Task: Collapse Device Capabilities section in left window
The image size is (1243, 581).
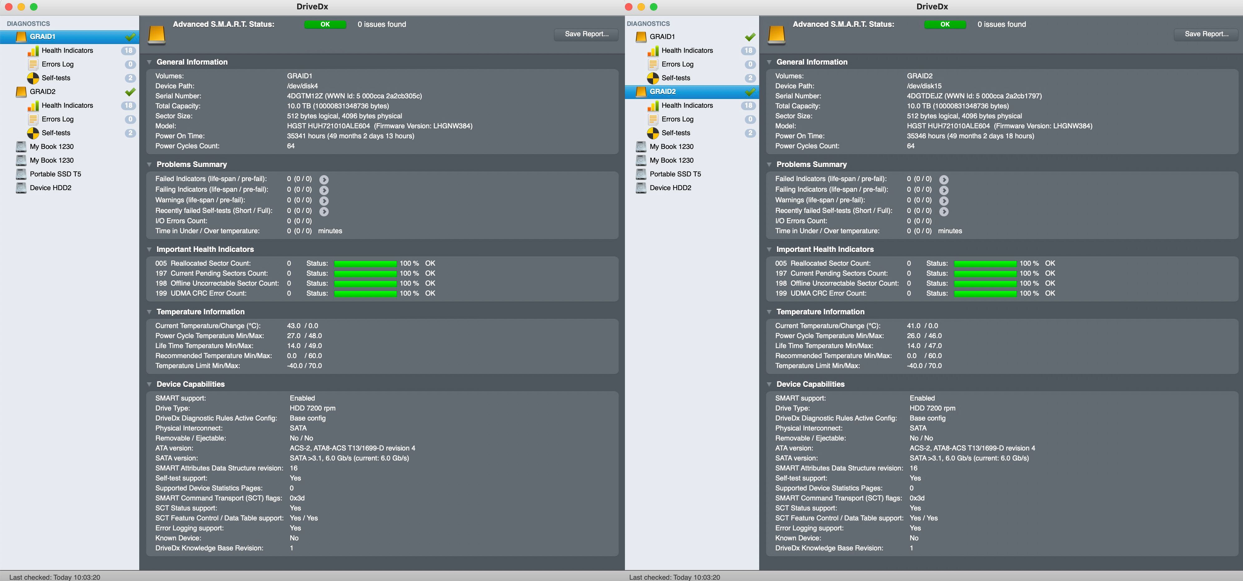Action: 150,384
